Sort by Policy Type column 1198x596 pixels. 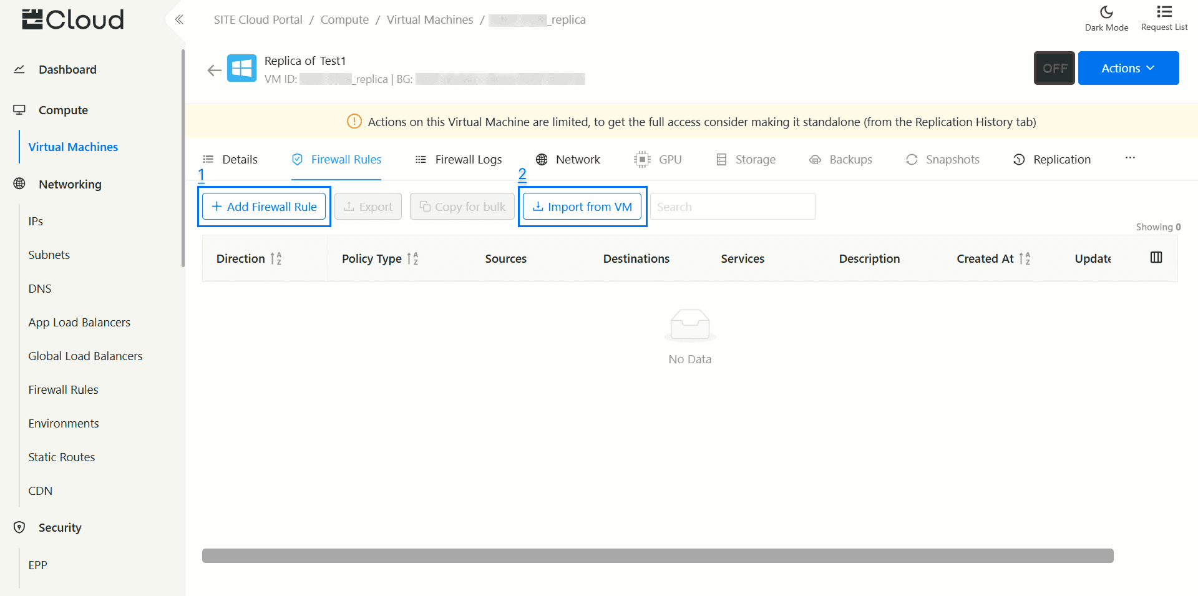pyautogui.click(x=412, y=258)
